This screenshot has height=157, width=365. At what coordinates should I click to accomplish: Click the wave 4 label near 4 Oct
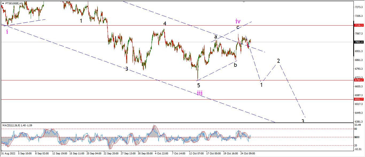pos(165,23)
